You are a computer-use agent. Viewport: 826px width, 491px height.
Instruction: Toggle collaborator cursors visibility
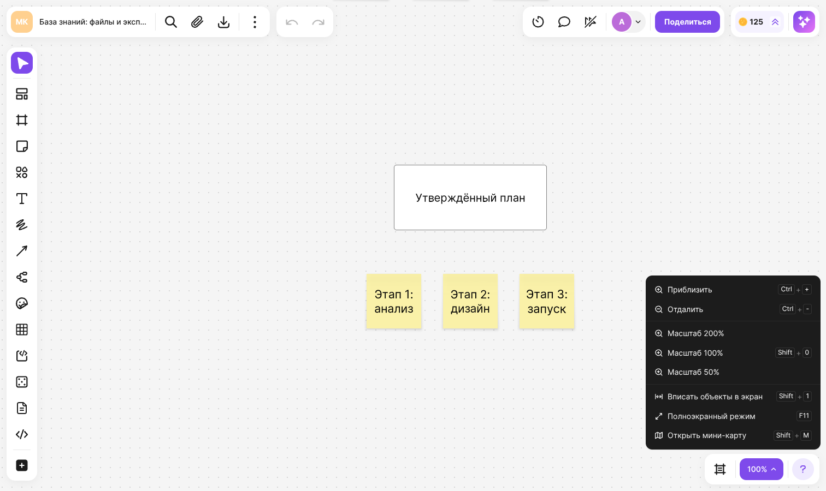(x=591, y=22)
